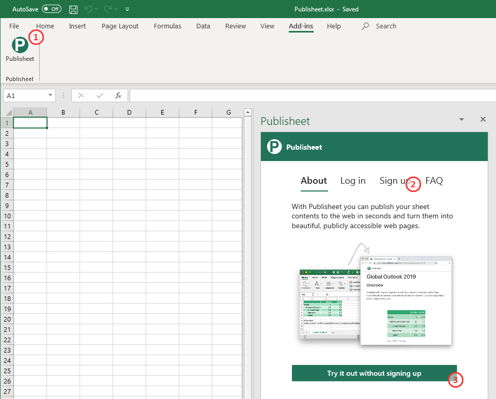Select row 5 header
This screenshot has width=496, height=399.
[7, 164]
